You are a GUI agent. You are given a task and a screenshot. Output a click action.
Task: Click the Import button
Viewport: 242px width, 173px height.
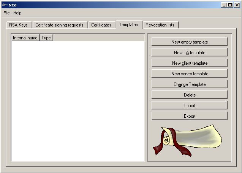[190, 106]
